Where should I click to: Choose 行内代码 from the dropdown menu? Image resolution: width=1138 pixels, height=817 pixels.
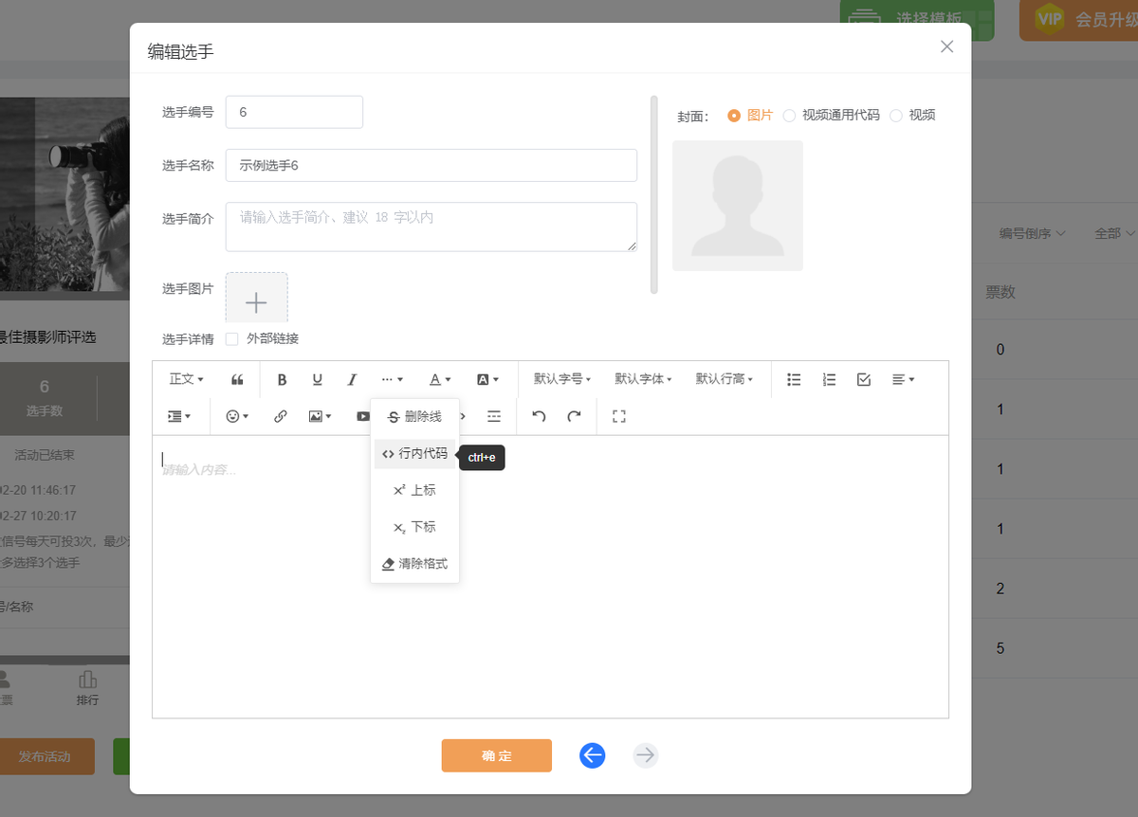coord(414,454)
